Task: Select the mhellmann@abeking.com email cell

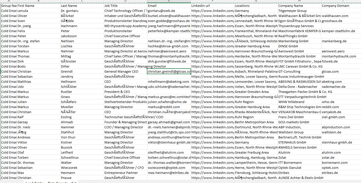Action: click(169, 82)
